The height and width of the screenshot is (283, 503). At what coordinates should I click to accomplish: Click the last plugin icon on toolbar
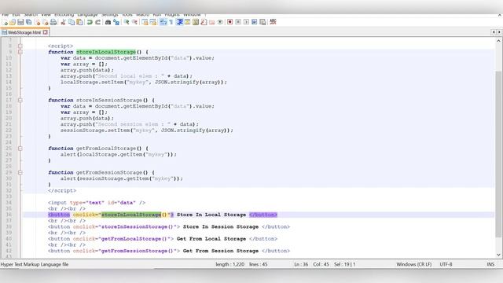click(x=273, y=22)
